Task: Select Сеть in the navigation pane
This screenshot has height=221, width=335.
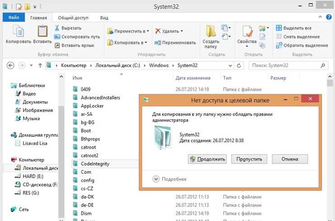Action: tap(20, 209)
